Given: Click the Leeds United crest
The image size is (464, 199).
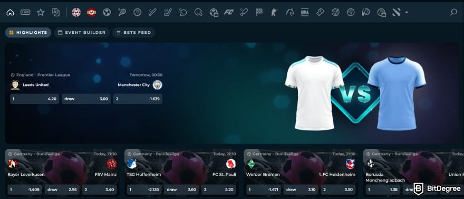Looking at the screenshot, I should 15,84.
